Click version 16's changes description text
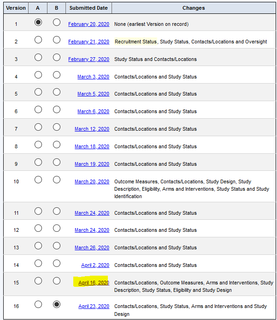Screen dimensions: 277x320 190,310
